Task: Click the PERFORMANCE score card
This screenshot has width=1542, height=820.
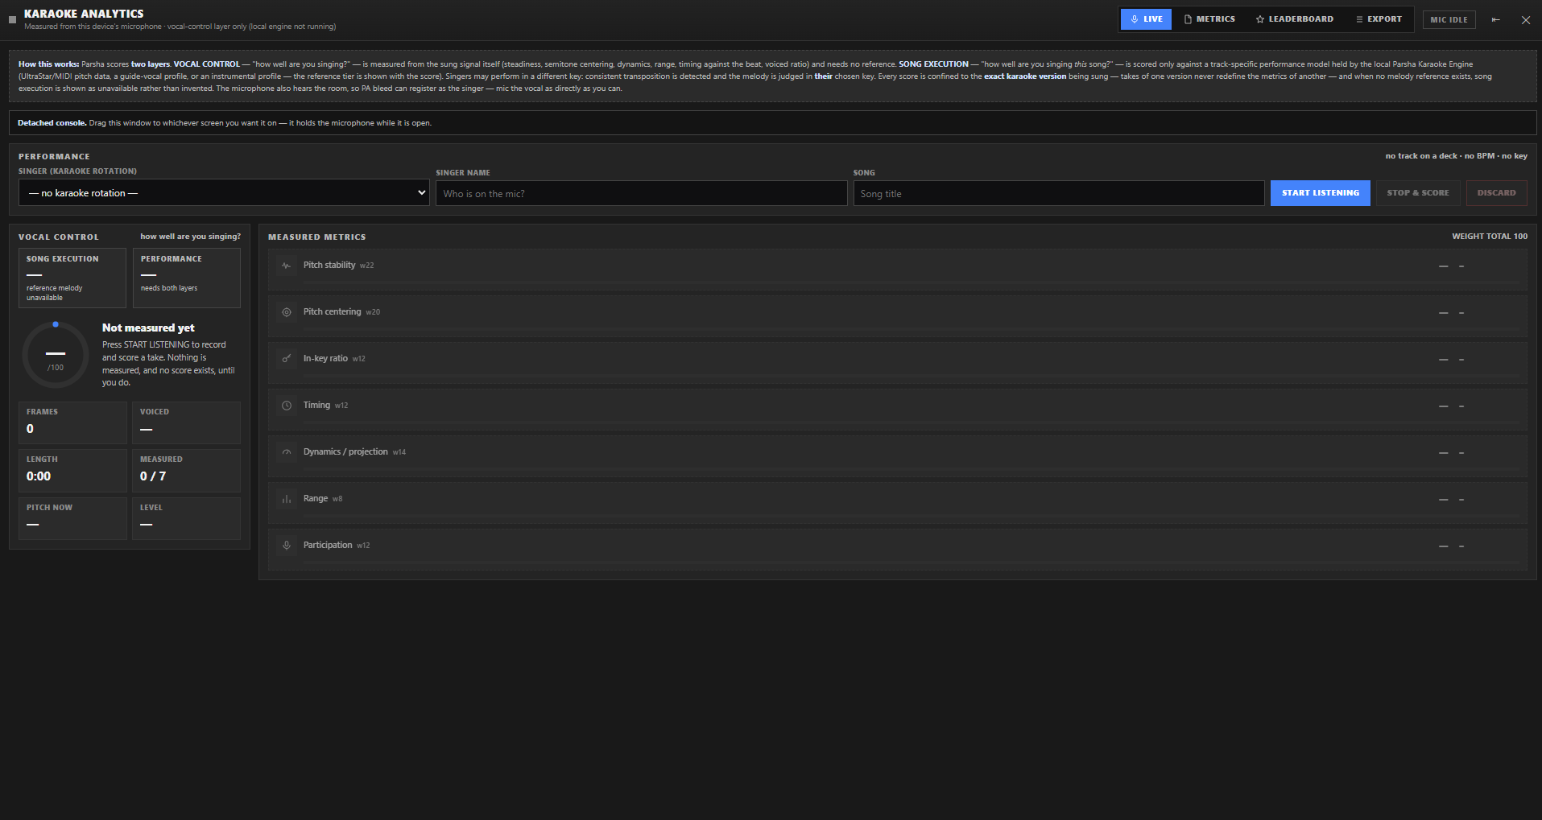Action: 187,278
